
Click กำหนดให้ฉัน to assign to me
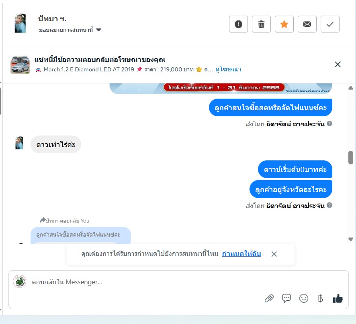[241, 253]
